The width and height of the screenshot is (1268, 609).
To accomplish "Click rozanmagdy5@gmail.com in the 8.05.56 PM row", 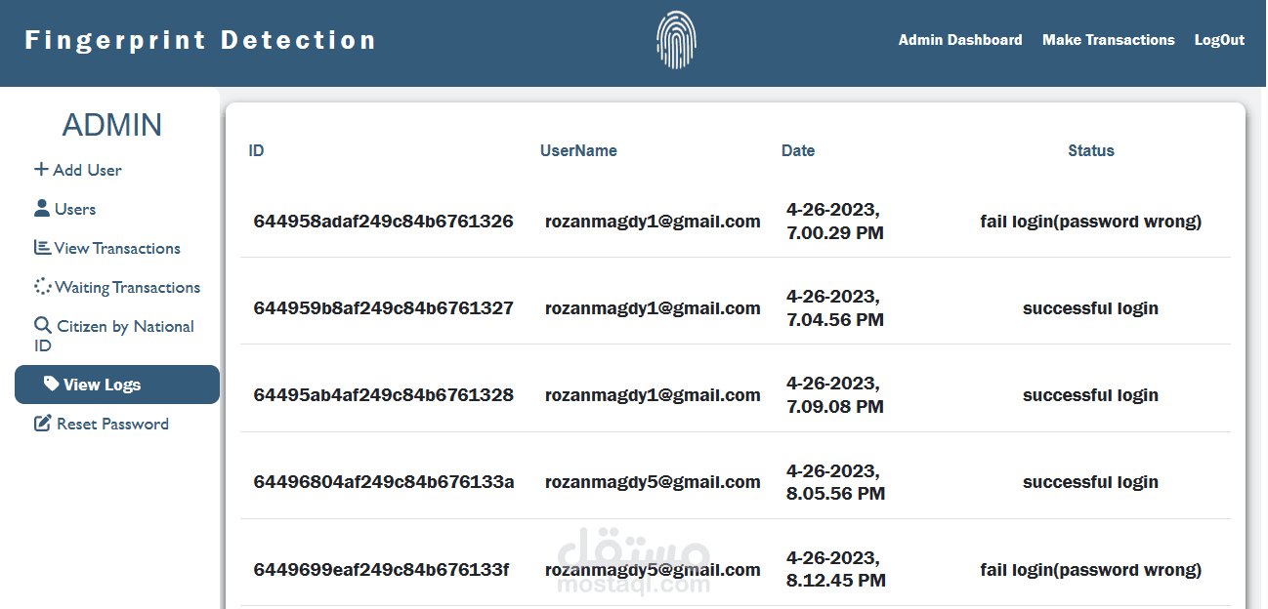I will coord(652,482).
